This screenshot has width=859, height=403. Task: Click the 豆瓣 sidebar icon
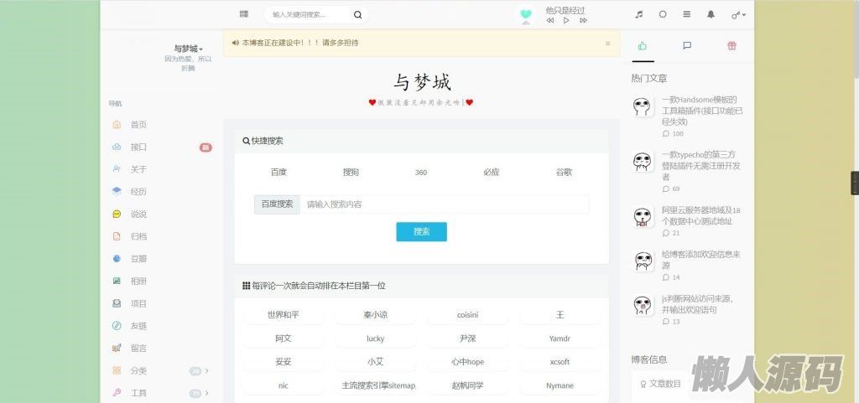pos(117,259)
